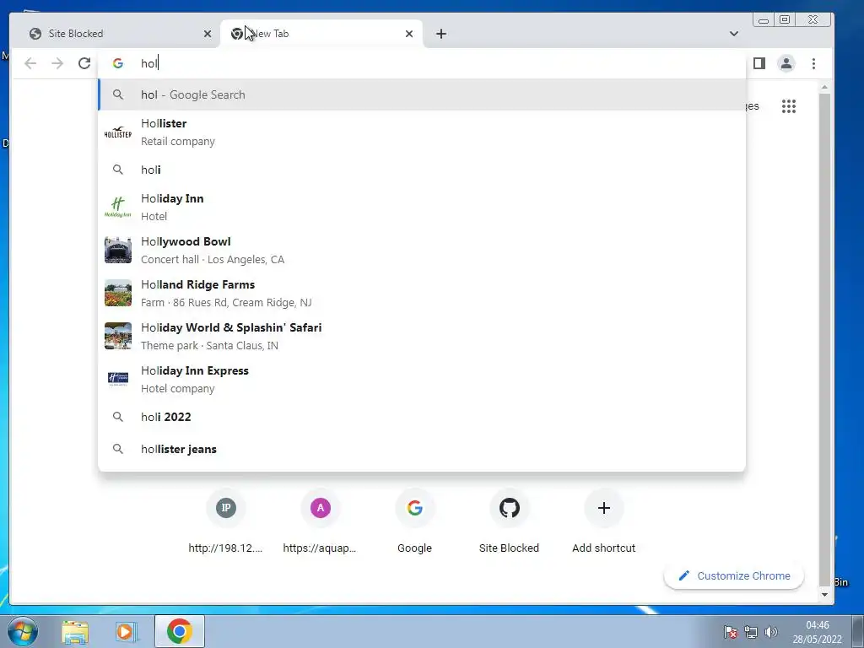Click the page scroll up arrow
The width and height of the screenshot is (864, 648).
824,87
